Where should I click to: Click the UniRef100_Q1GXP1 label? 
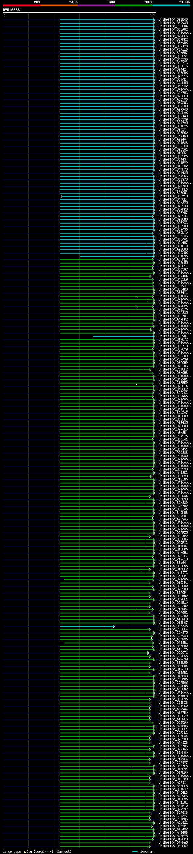(173, 583)
